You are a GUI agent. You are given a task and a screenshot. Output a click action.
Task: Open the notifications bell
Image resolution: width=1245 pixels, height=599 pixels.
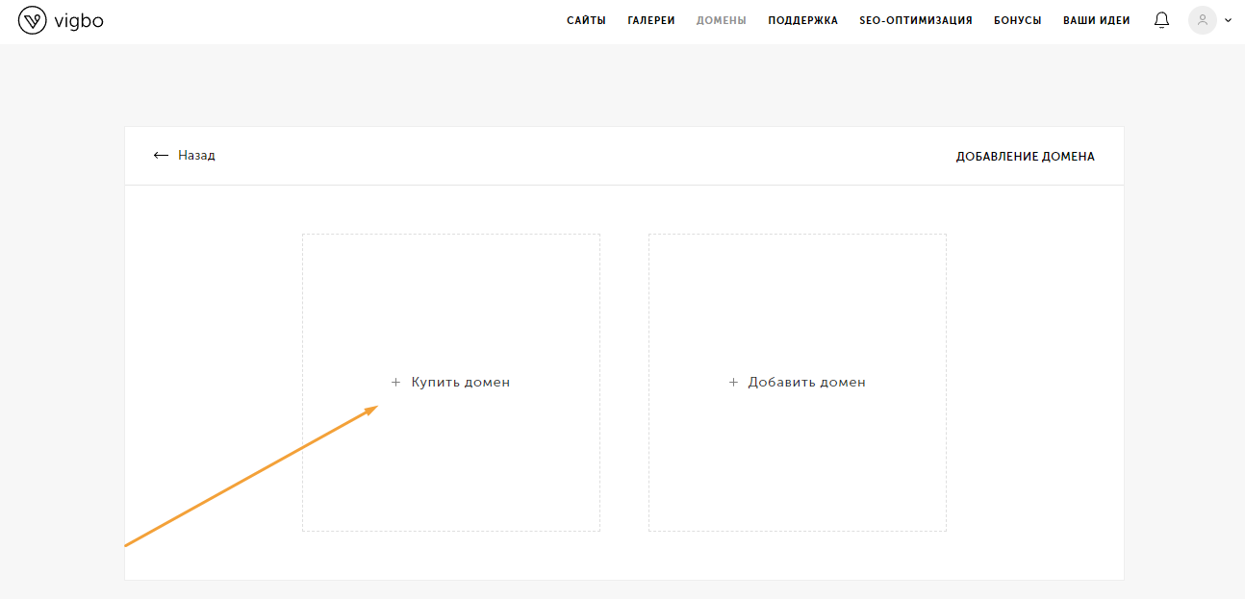(1161, 20)
